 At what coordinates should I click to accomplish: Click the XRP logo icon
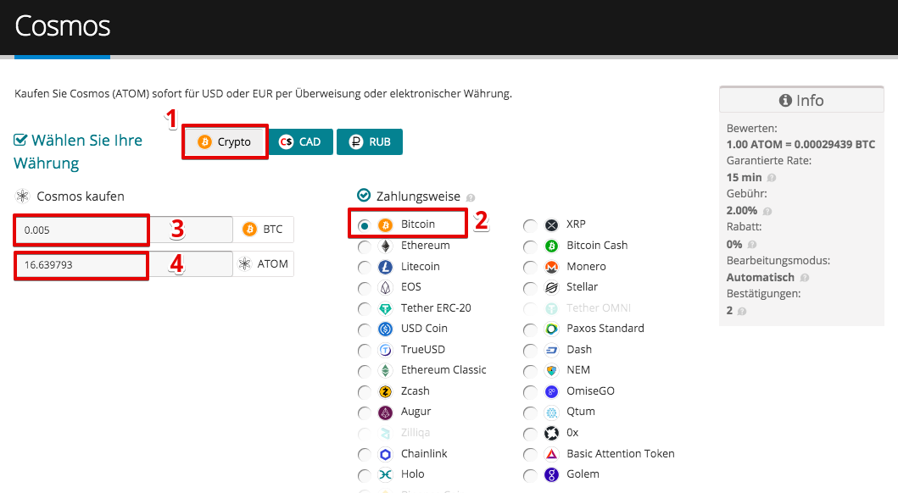[551, 224]
